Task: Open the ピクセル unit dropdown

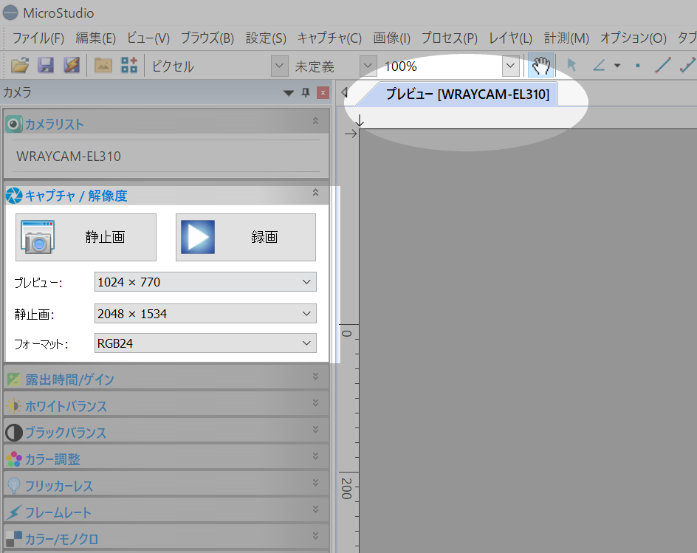Action: 279,66
